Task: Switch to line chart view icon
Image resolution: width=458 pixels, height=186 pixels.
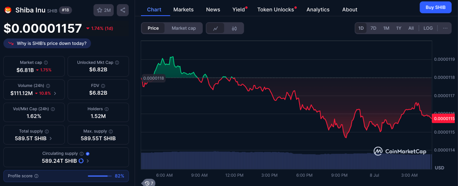Action: [216, 28]
